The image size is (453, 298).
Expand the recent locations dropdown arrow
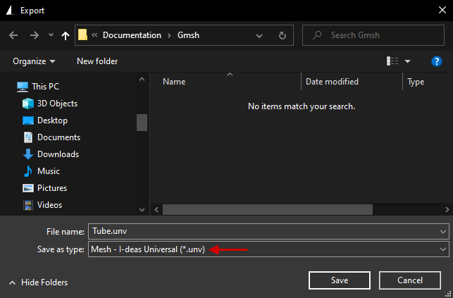(x=51, y=35)
